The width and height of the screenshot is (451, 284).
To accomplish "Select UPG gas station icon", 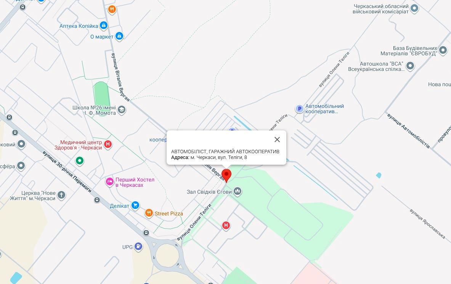I will point(138,247).
